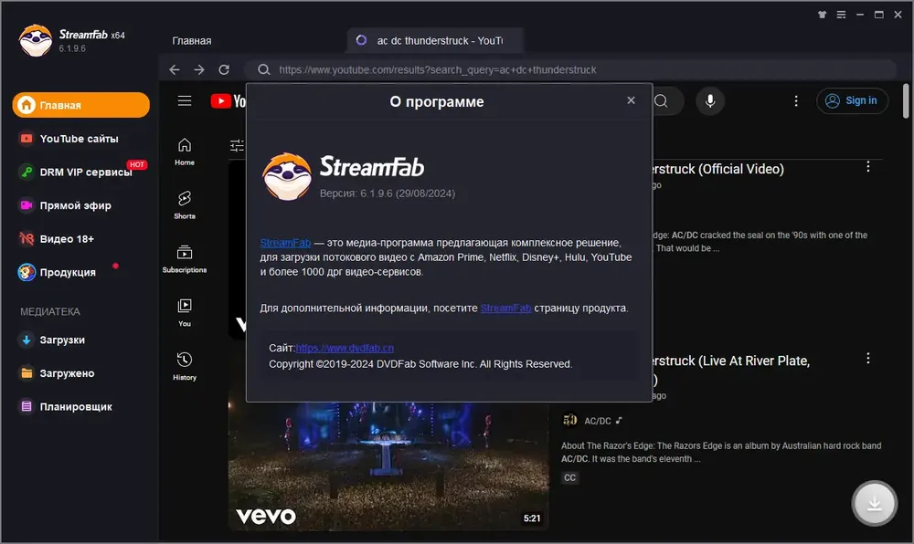The image size is (914, 544).
Task: Open options for Live At River Plate result
Action: point(868,359)
